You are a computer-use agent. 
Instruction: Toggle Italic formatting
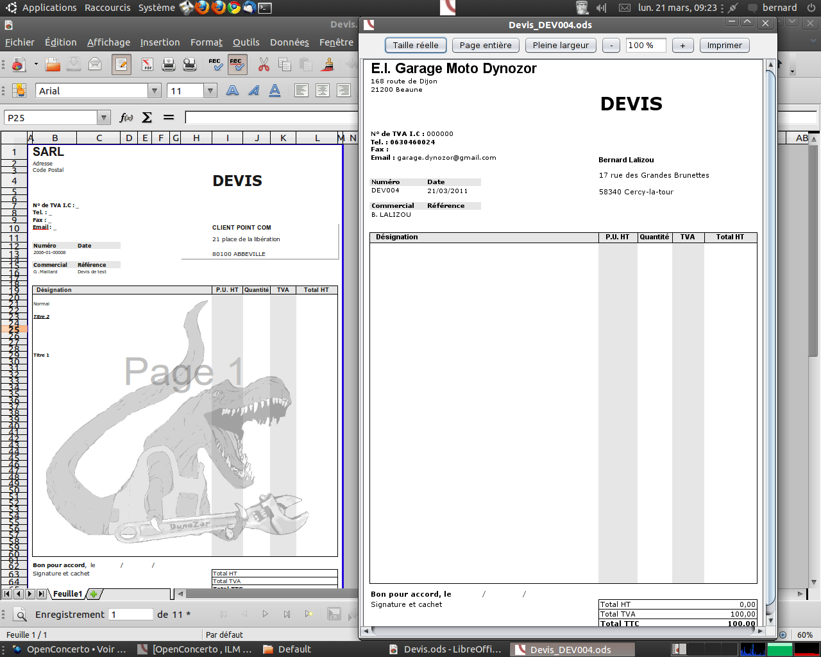(x=253, y=90)
